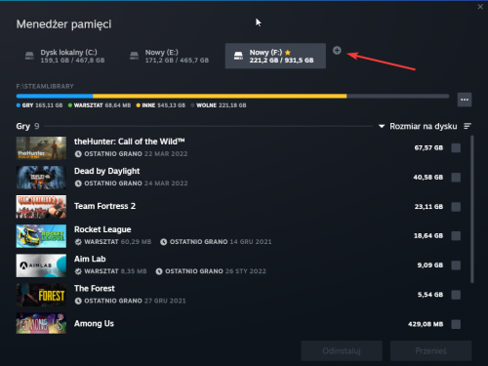Viewport: 488px width, 366px height.
Task: Click the clock icon in Aim Lab row
Action: tap(159, 271)
